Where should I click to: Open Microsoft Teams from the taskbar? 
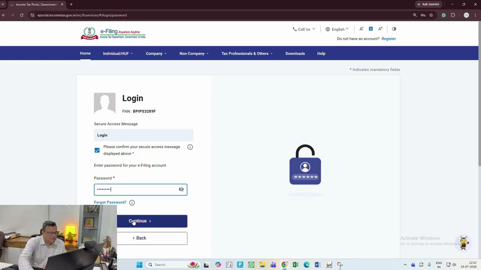tap(273, 265)
